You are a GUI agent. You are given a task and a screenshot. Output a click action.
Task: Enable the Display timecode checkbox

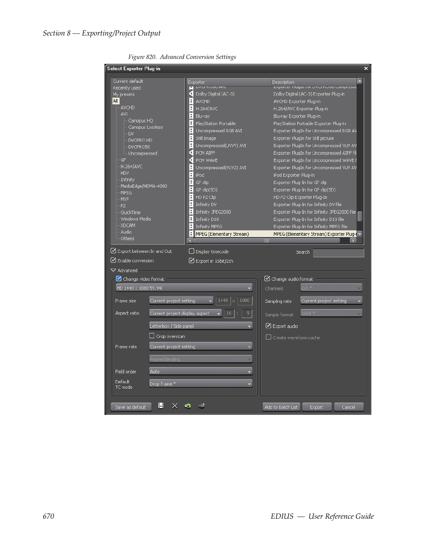click(192, 251)
